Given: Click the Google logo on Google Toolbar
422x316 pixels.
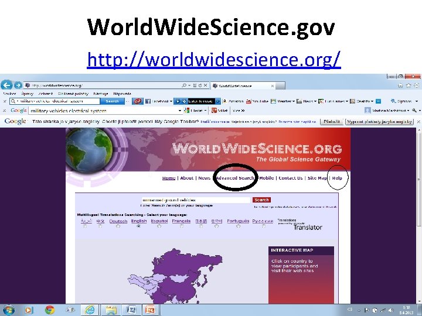Looking at the screenshot, I should pos(18,111).
